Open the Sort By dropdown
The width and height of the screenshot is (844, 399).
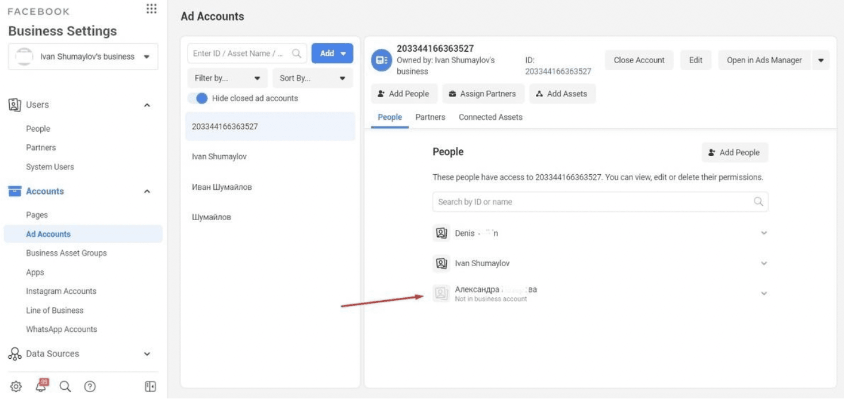[x=313, y=78]
